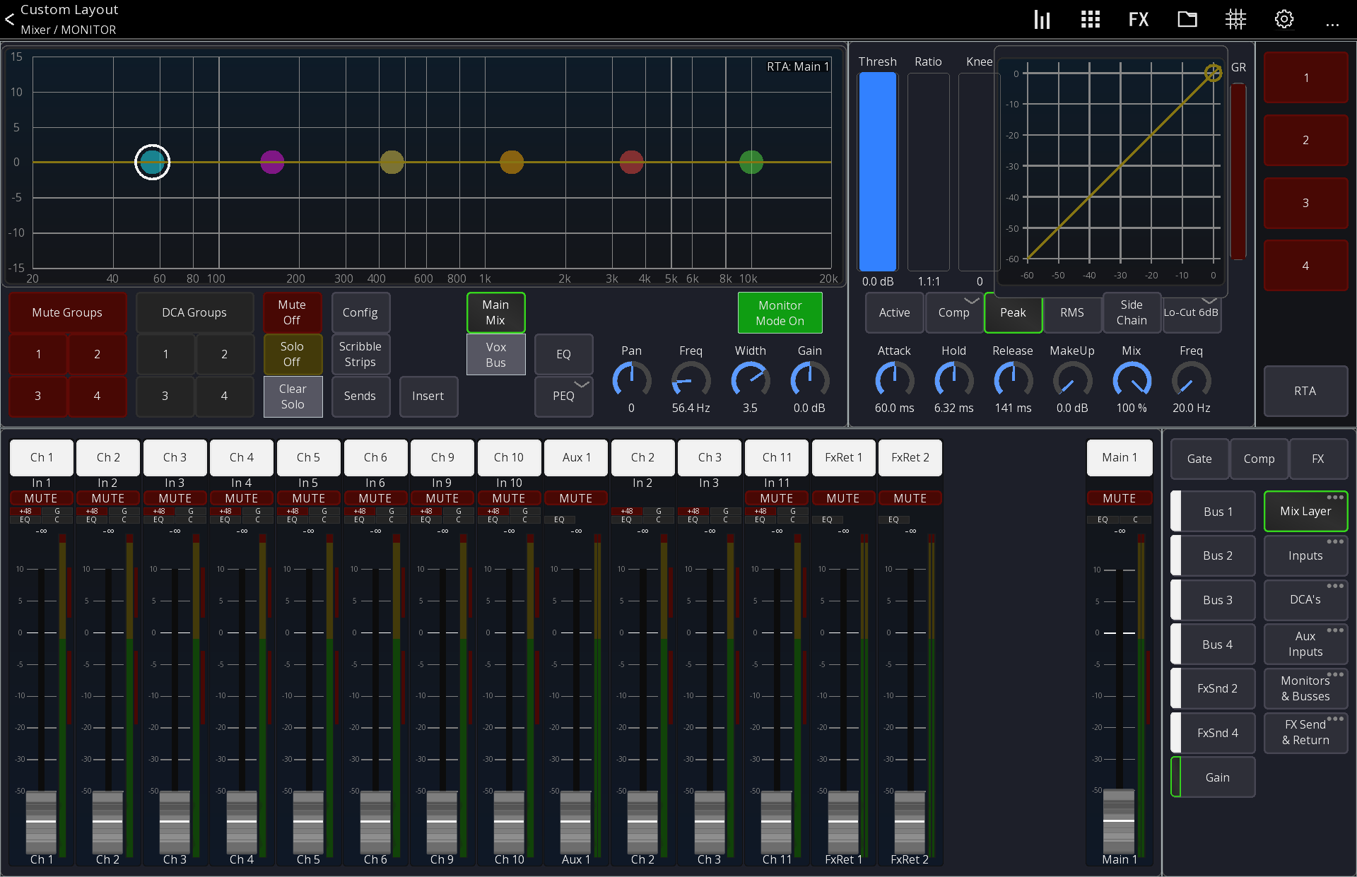The height and width of the screenshot is (877, 1357).
Task: Select the green EQ band 6 node
Action: (751, 162)
